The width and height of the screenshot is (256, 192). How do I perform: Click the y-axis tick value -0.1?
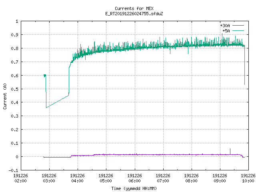[13, 170]
